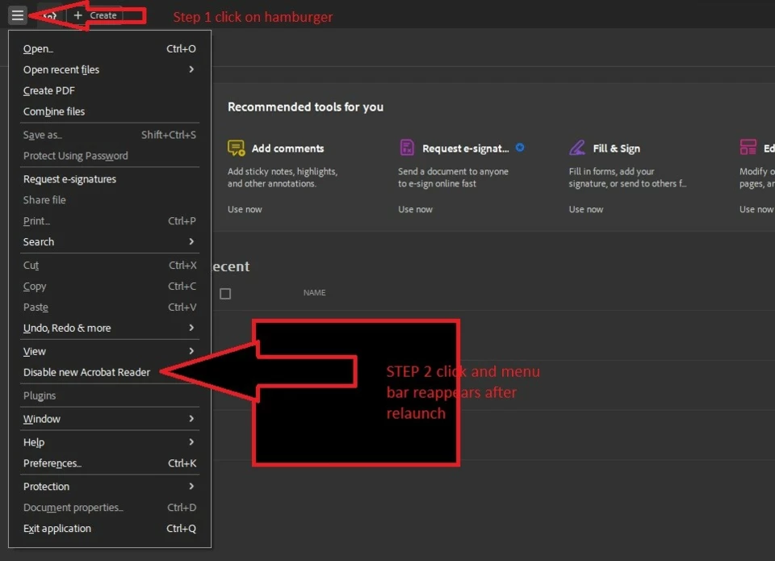This screenshot has height=561, width=775.
Task: Click the Add comments speech bubble icon
Action: tap(236, 148)
